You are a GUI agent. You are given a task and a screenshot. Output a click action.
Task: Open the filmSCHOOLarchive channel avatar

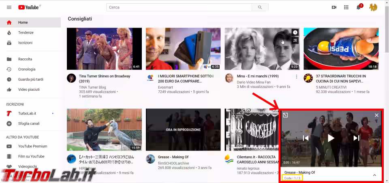point(150,159)
